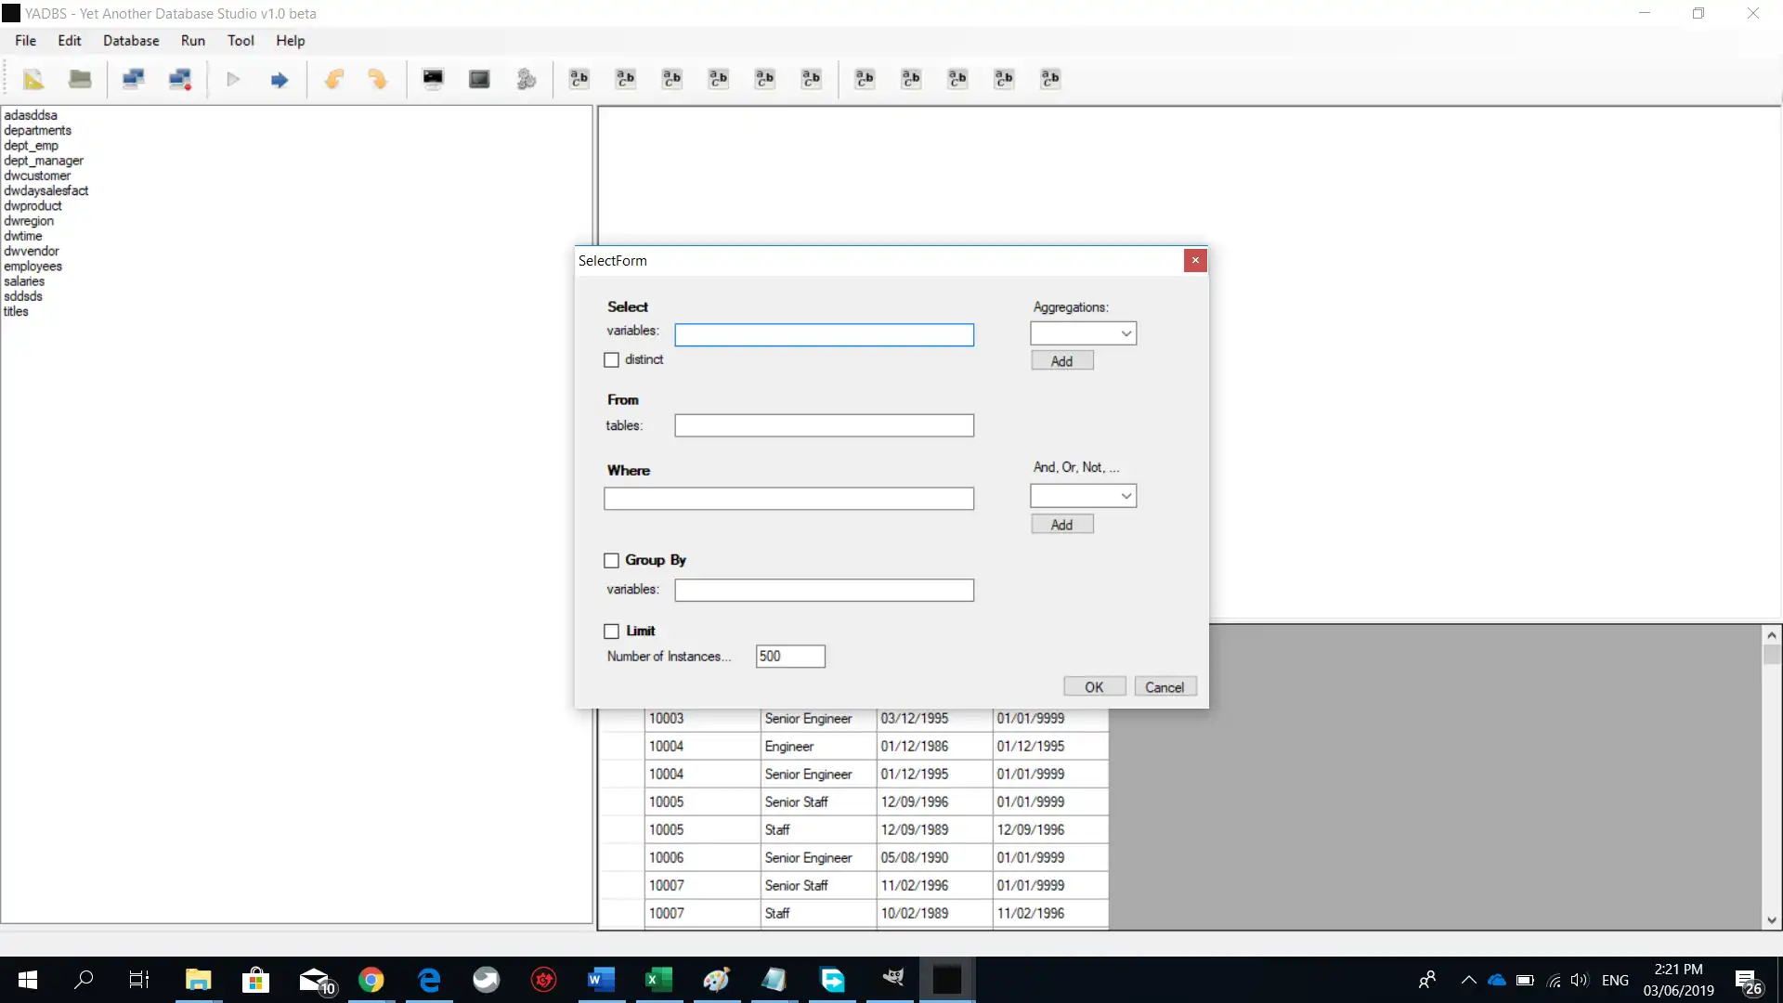This screenshot has width=1783, height=1003.
Task: Open Task View on taskbar
Action: click(139, 980)
